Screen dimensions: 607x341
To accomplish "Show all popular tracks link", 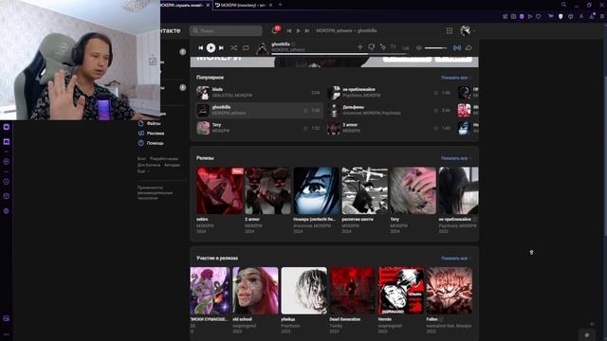I will tap(455, 78).
